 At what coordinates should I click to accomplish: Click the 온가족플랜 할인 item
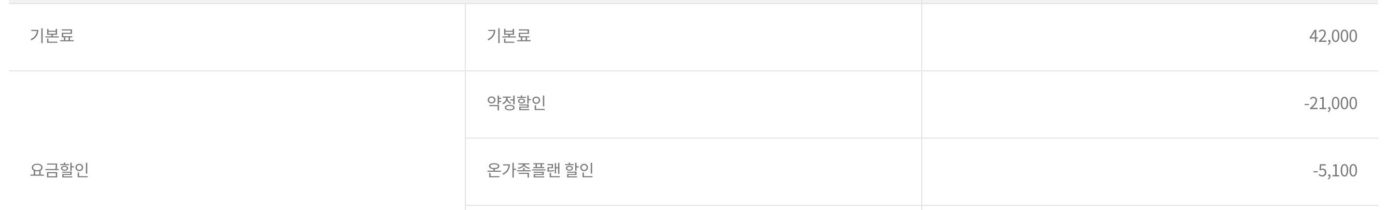[x=539, y=170]
